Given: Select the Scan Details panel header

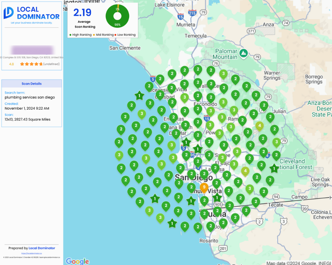Looking at the screenshot, I should [x=32, y=84].
